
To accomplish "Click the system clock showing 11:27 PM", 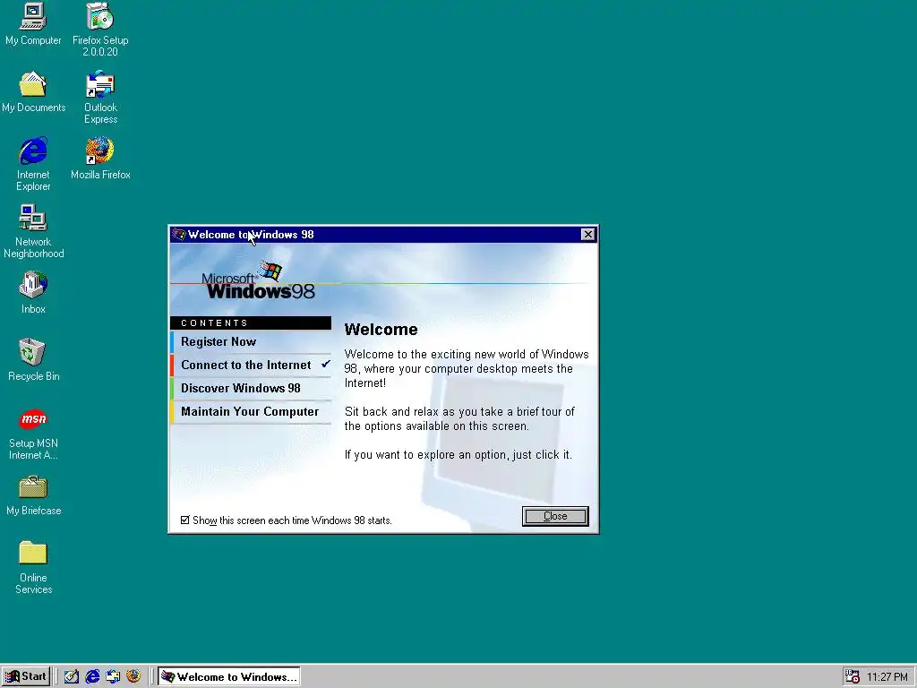I will (887, 677).
